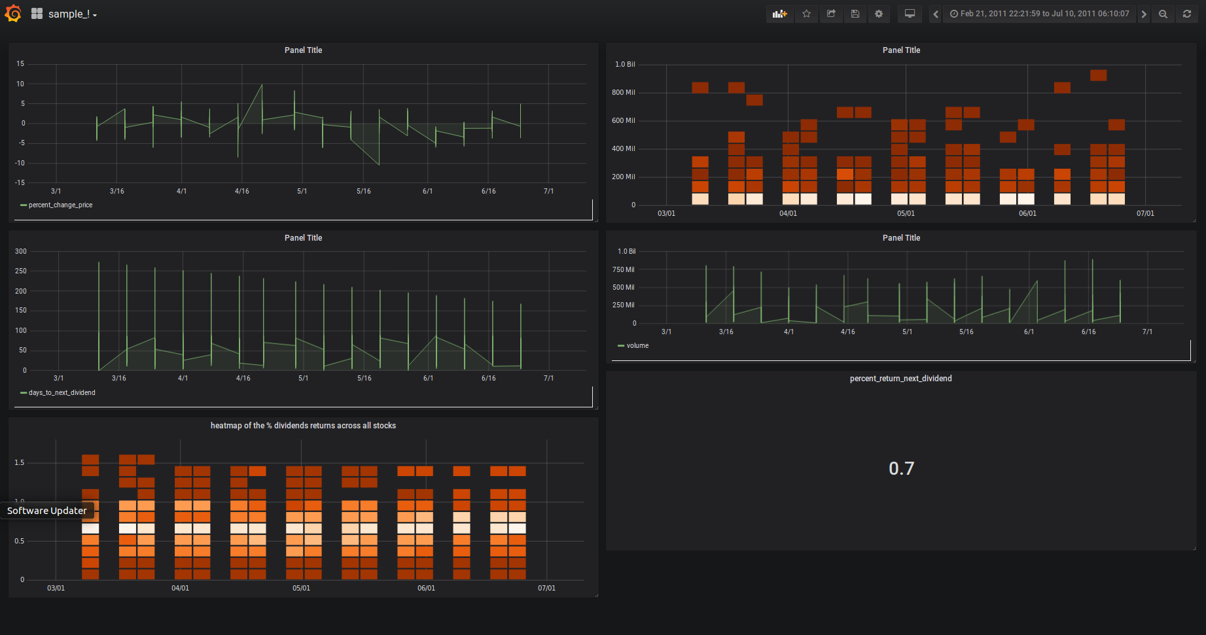The width and height of the screenshot is (1206, 635).
Task: Toggle the days_to_next_dividend legend series
Action: coord(62,393)
